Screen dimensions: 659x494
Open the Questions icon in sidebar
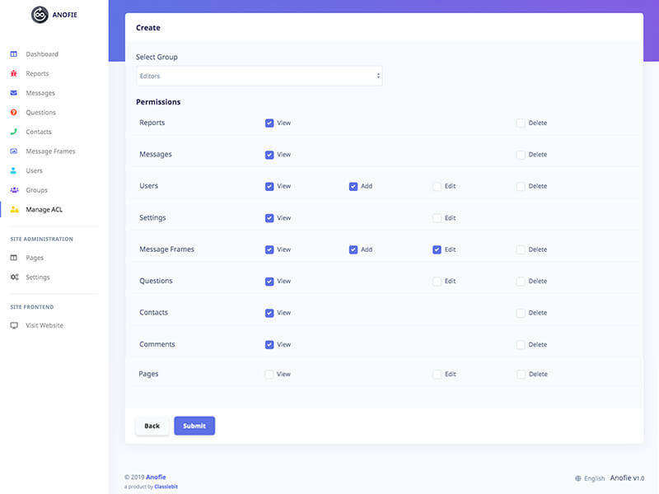14,112
